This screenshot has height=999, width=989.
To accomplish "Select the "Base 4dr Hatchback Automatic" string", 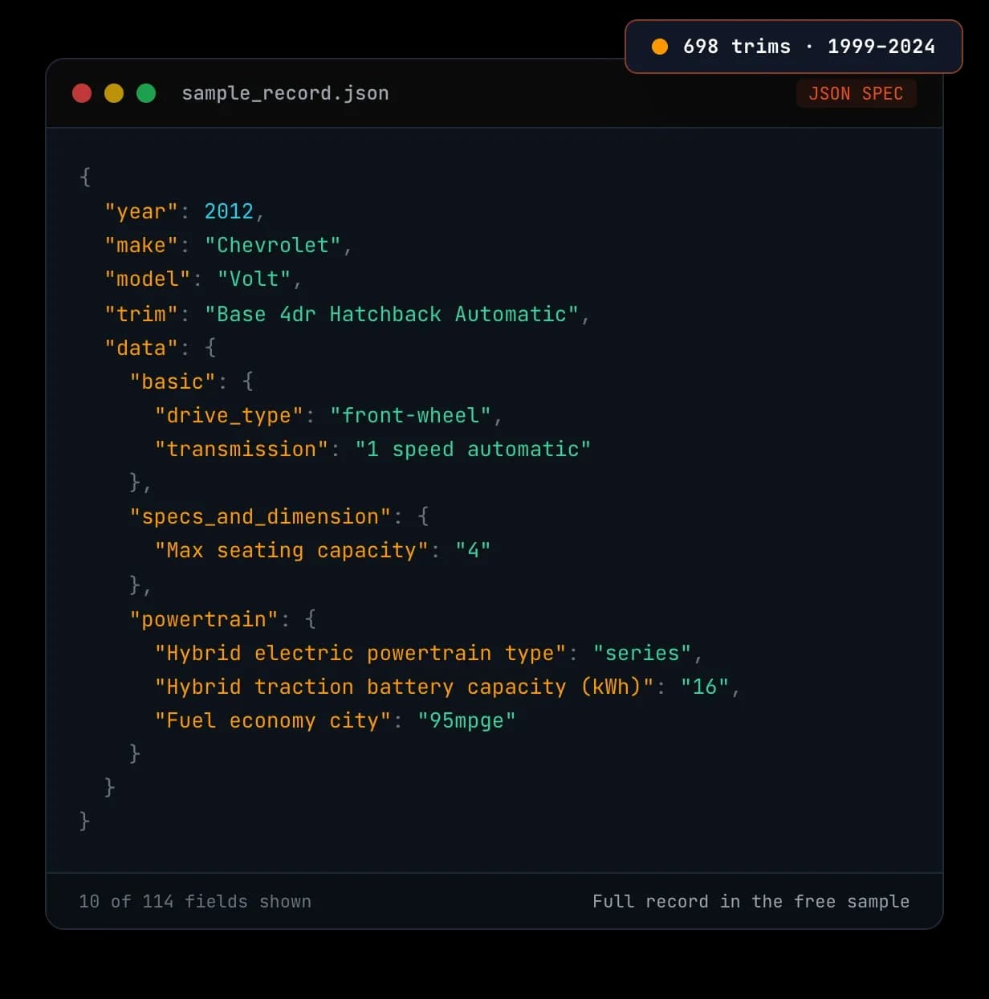I will pyautogui.click(x=392, y=314).
